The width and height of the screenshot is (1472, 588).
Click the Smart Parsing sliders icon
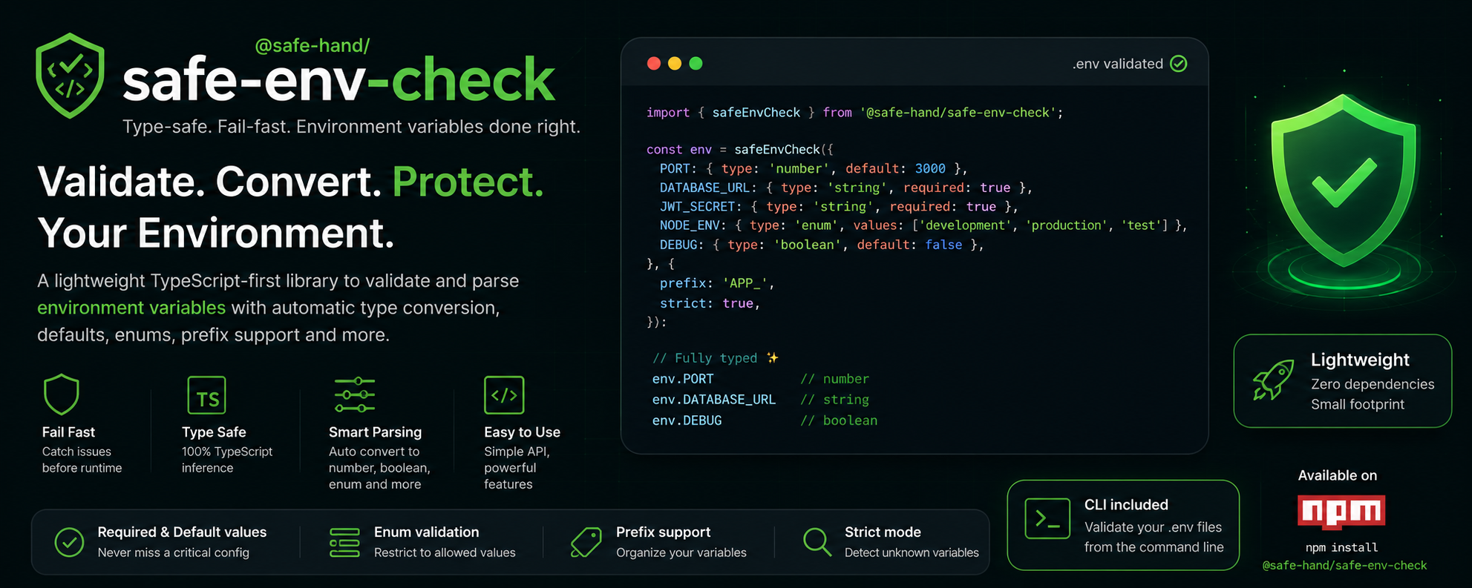pos(354,394)
